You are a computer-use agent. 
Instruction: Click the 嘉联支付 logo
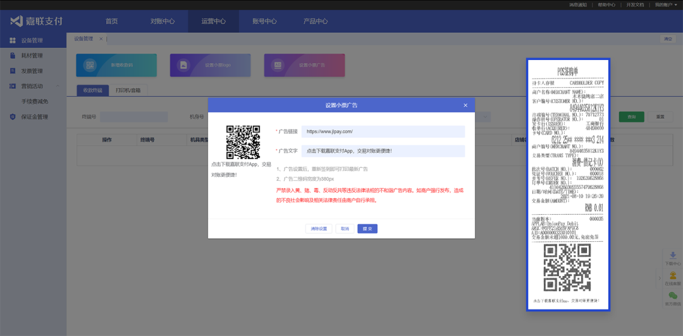(x=37, y=21)
